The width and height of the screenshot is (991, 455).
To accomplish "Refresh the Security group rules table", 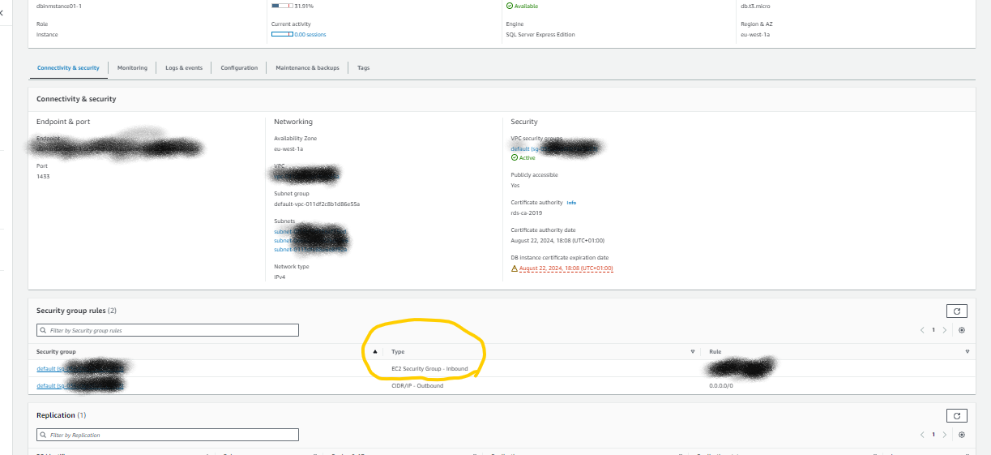I will point(957,311).
